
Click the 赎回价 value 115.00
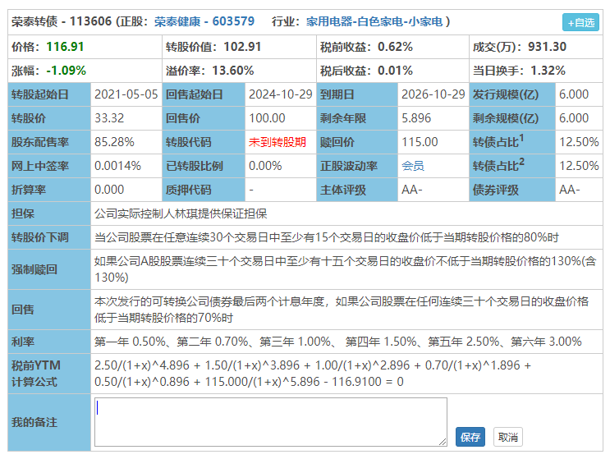tap(420, 142)
